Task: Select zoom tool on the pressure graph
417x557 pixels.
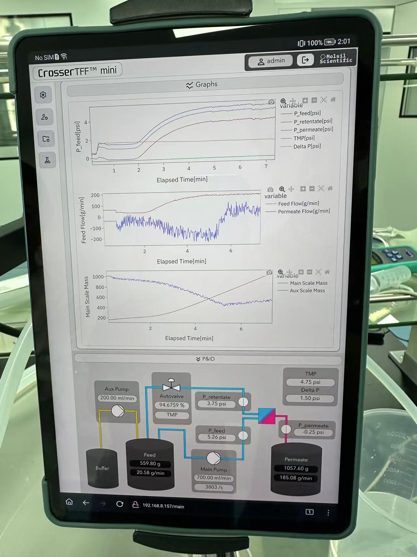Action: 283,101
